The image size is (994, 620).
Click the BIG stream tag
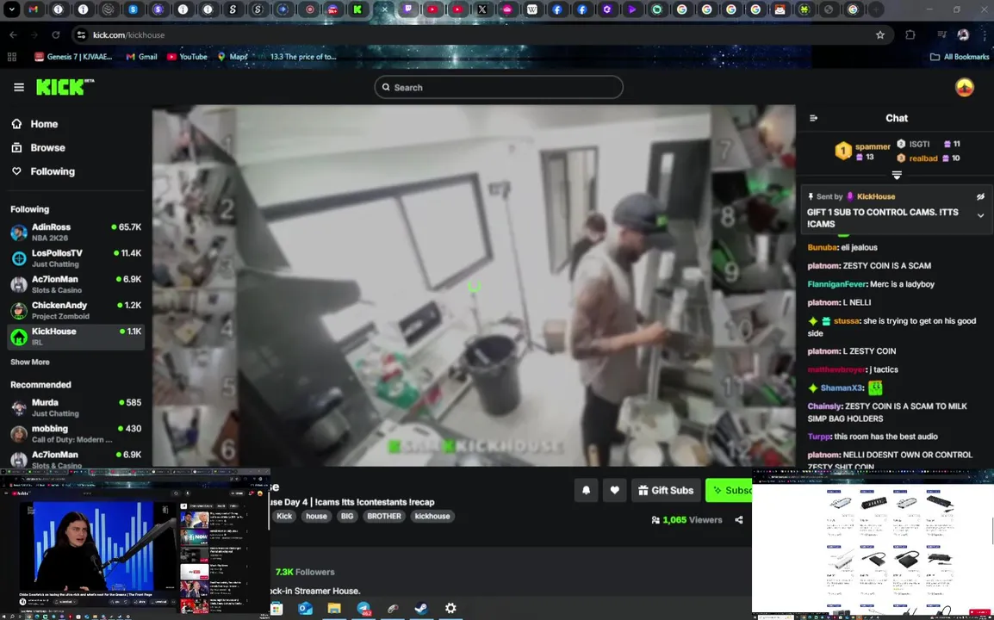(347, 516)
